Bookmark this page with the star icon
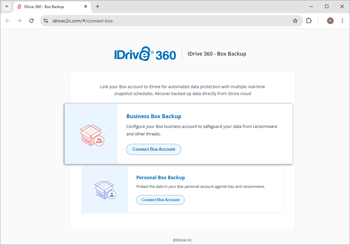This screenshot has height=245, width=350. coord(295,21)
